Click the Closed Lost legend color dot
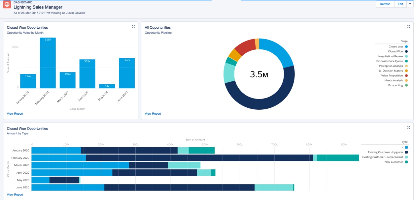414x200 pixels. [406, 47]
